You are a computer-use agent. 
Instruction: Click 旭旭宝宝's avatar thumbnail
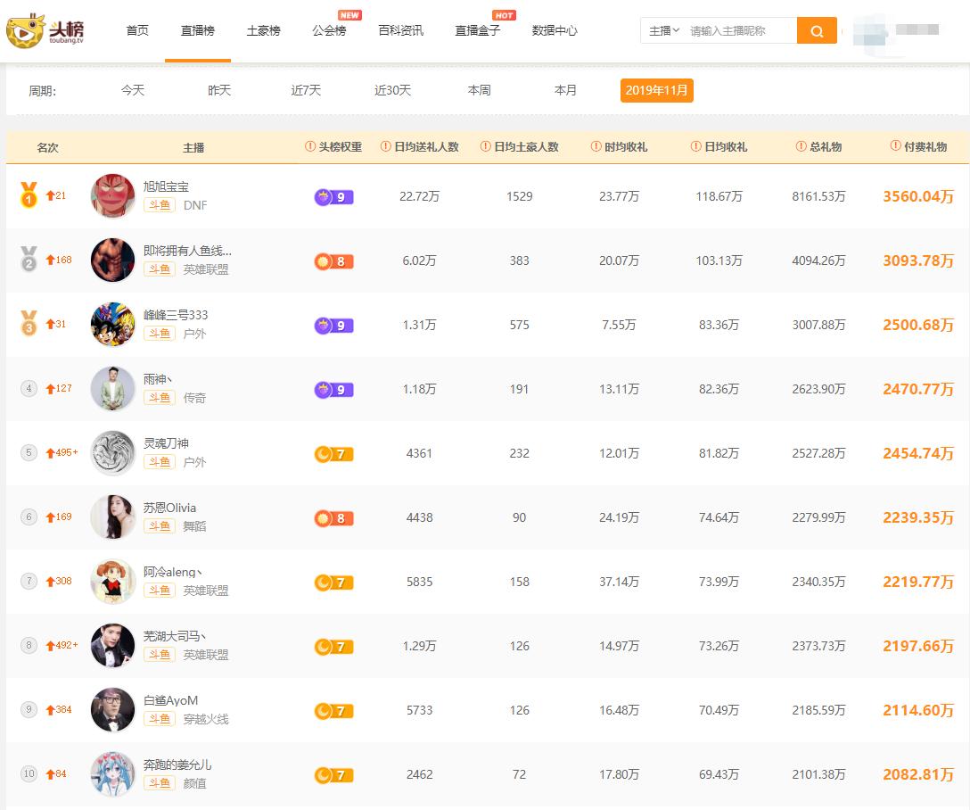click(112, 195)
